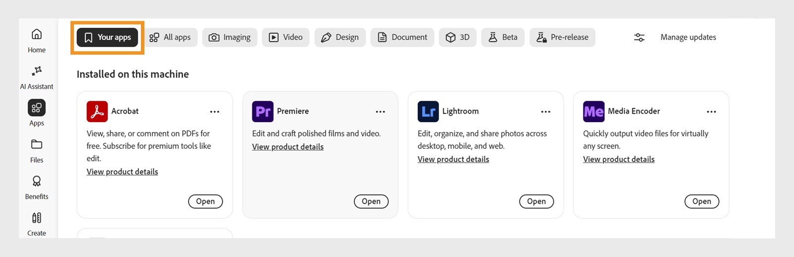The image size is (794, 257).
Task: Open more options for Acrobat
Action: (214, 112)
